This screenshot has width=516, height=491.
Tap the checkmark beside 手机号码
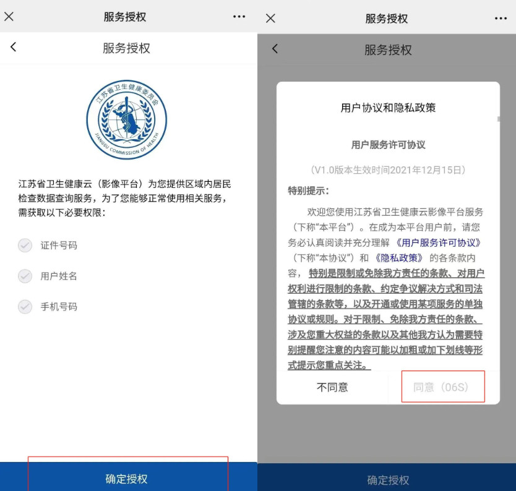[x=24, y=307]
